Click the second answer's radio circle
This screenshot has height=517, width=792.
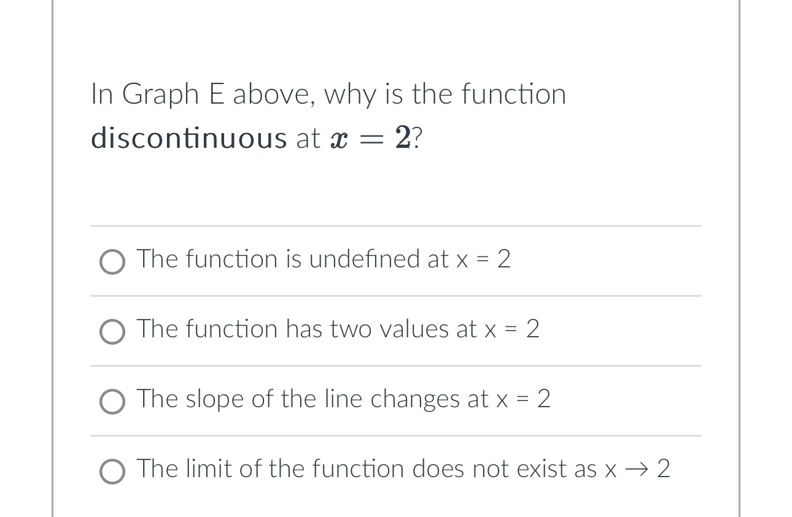[112, 332]
